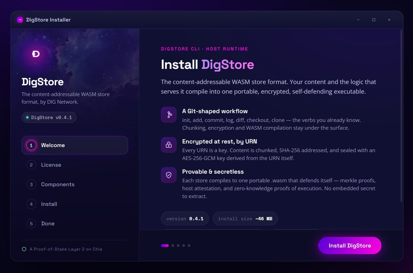Image resolution: width=413 pixels, height=273 pixels.
Task: Click the 'A Git-shaped workflow' heading
Action: (215, 111)
